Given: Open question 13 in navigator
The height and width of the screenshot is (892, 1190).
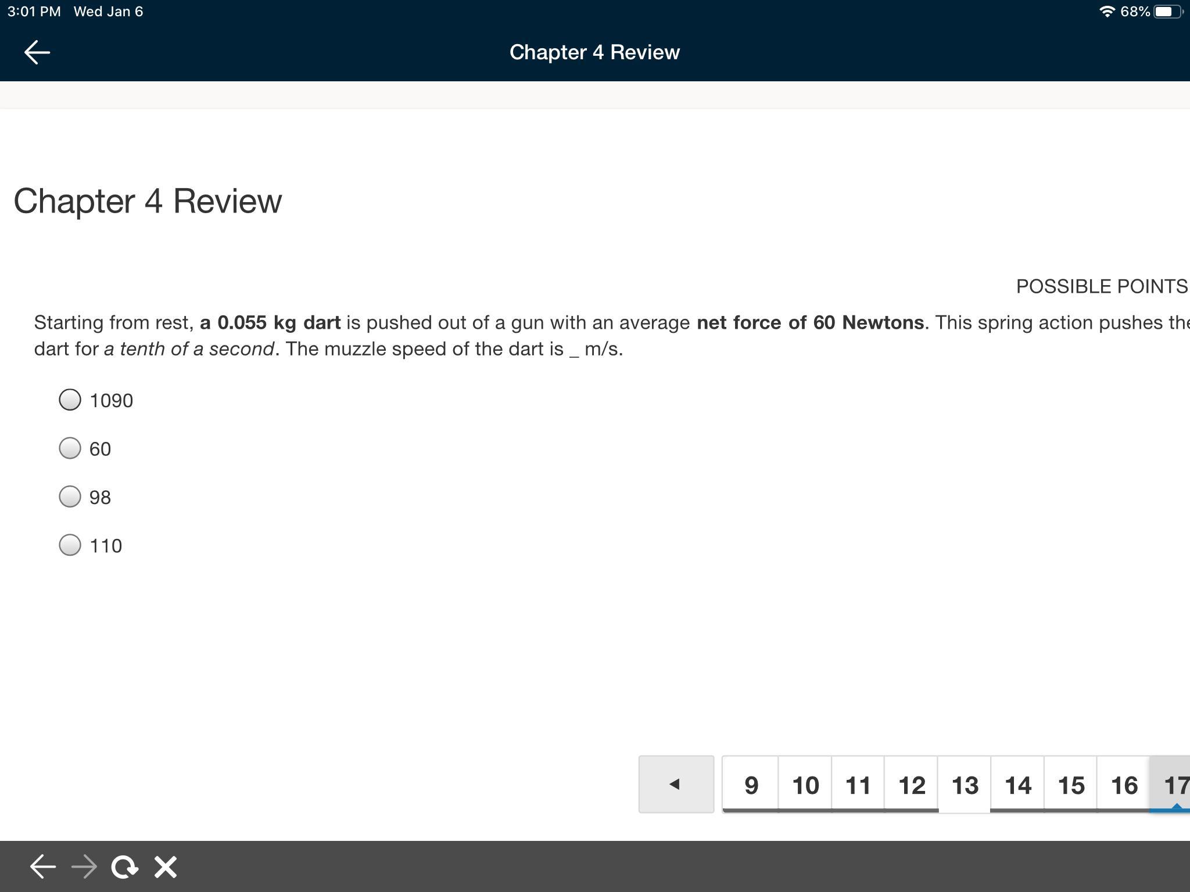Looking at the screenshot, I should point(965,785).
